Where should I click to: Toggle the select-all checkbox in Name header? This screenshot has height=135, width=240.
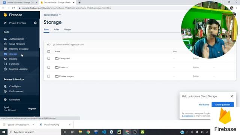coord(49,51)
